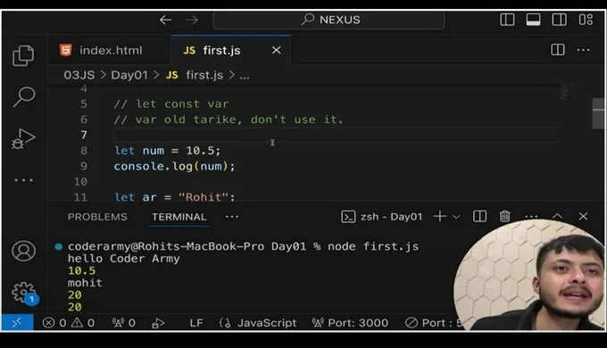Open remote window from status bar corner
The image size is (607, 348).
tap(17, 322)
